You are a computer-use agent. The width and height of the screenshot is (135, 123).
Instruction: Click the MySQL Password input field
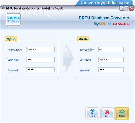(x=40, y=70)
